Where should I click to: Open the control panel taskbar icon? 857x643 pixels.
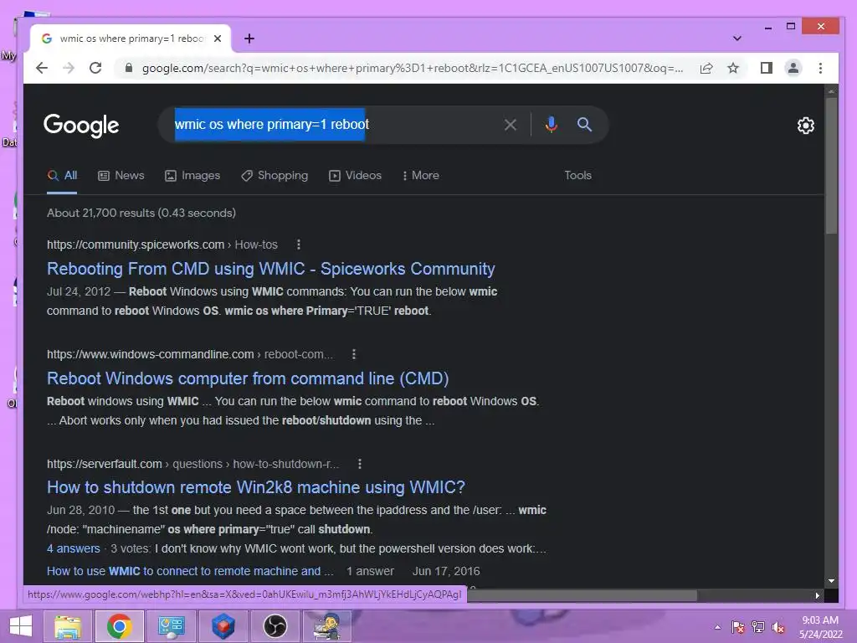(x=171, y=626)
